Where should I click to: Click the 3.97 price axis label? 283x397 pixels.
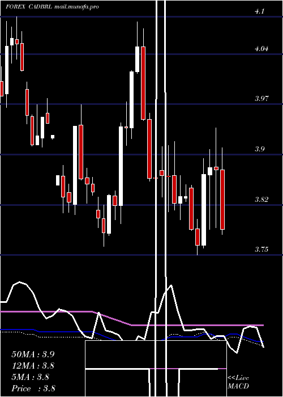point(261,98)
